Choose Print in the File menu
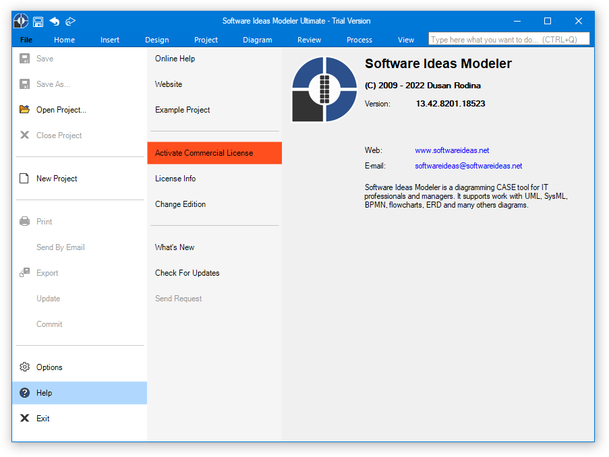The width and height of the screenshot is (609, 457). click(80, 222)
